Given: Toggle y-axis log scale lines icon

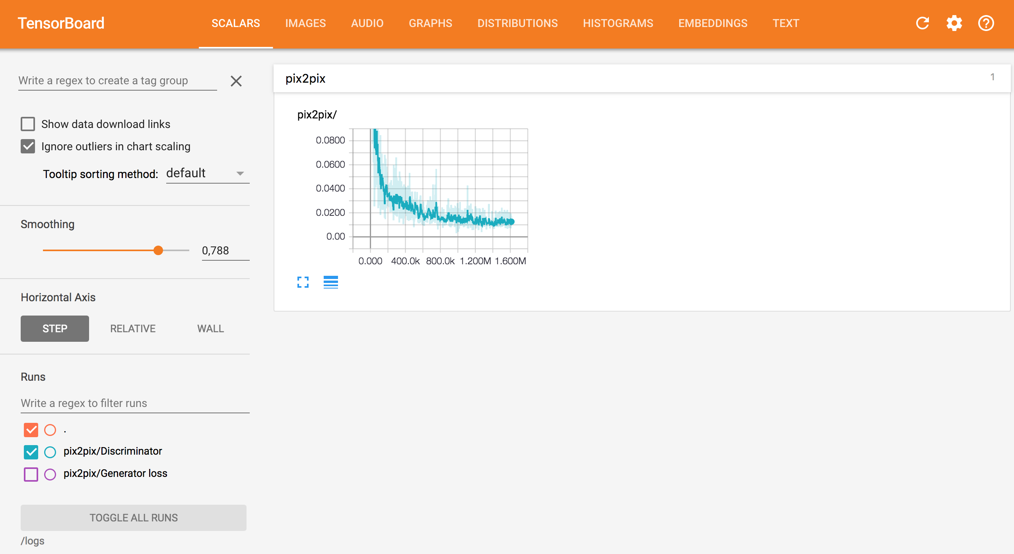Looking at the screenshot, I should tap(330, 282).
